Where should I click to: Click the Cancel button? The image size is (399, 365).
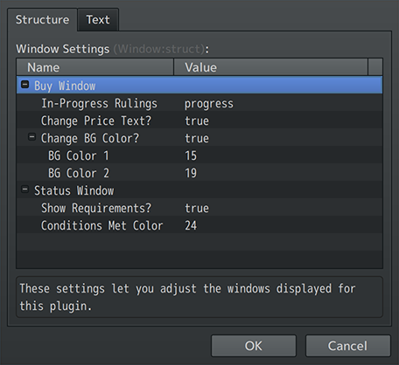pyautogui.click(x=347, y=346)
